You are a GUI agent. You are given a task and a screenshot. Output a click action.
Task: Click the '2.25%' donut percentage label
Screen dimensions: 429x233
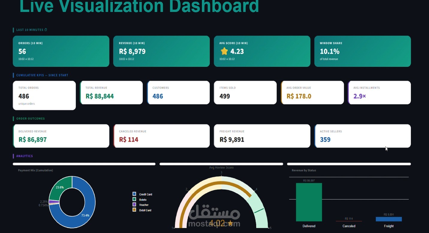pyautogui.click(x=44, y=202)
